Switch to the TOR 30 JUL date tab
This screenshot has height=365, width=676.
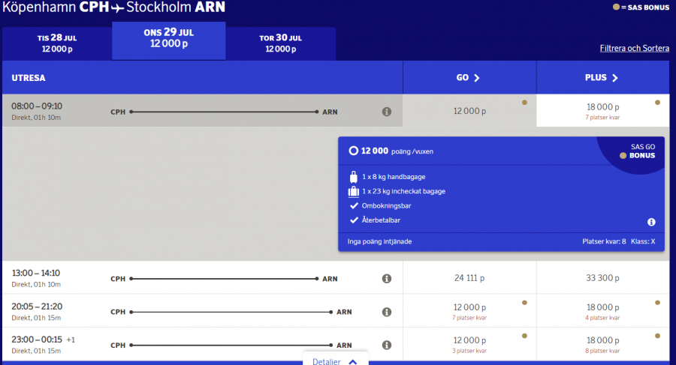pyautogui.click(x=282, y=43)
